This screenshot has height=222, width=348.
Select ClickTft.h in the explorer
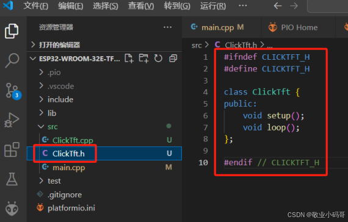104,154
